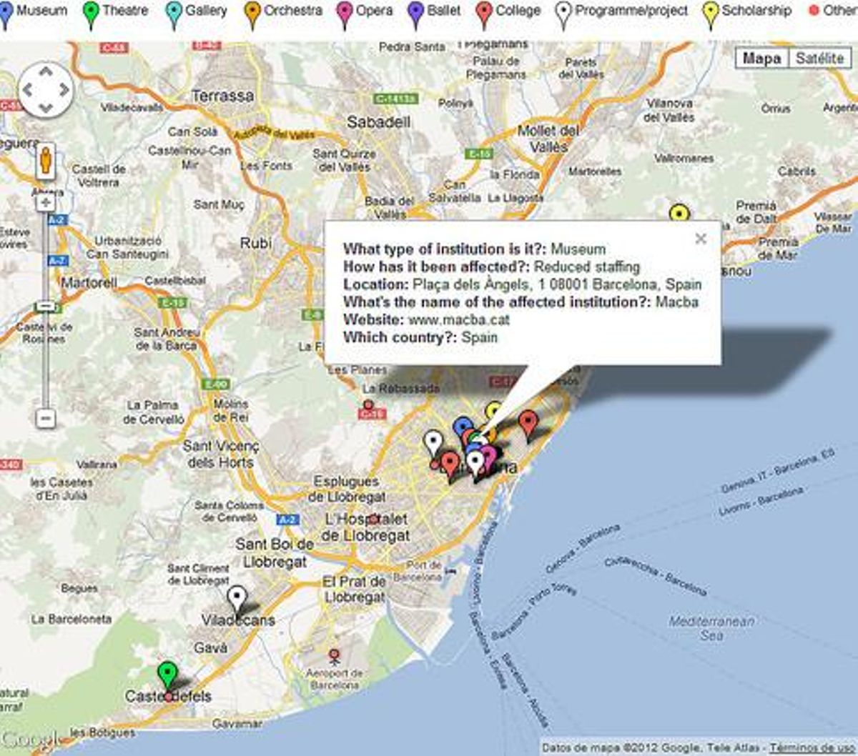The width and height of the screenshot is (858, 756).
Task: Click the magenta Opera pin in the legend
Action: click(x=345, y=14)
